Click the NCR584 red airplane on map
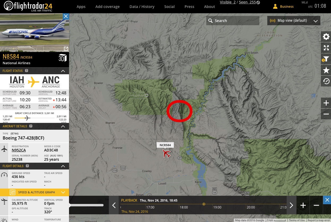 tap(166, 153)
